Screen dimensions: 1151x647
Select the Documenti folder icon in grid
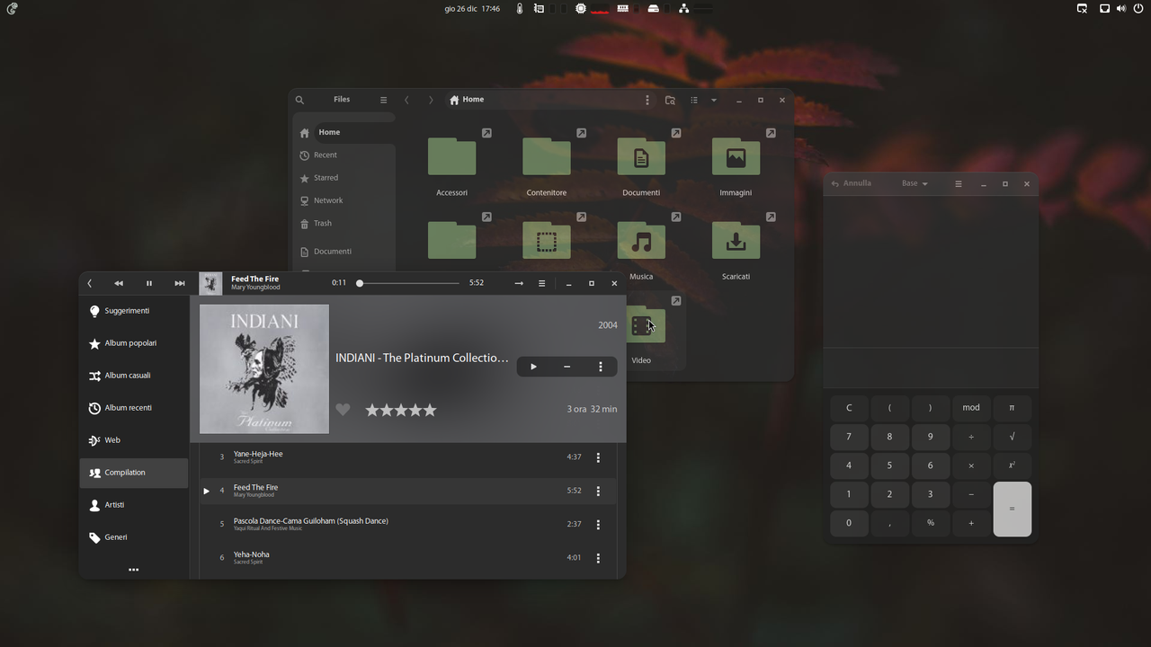tap(641, 157)
